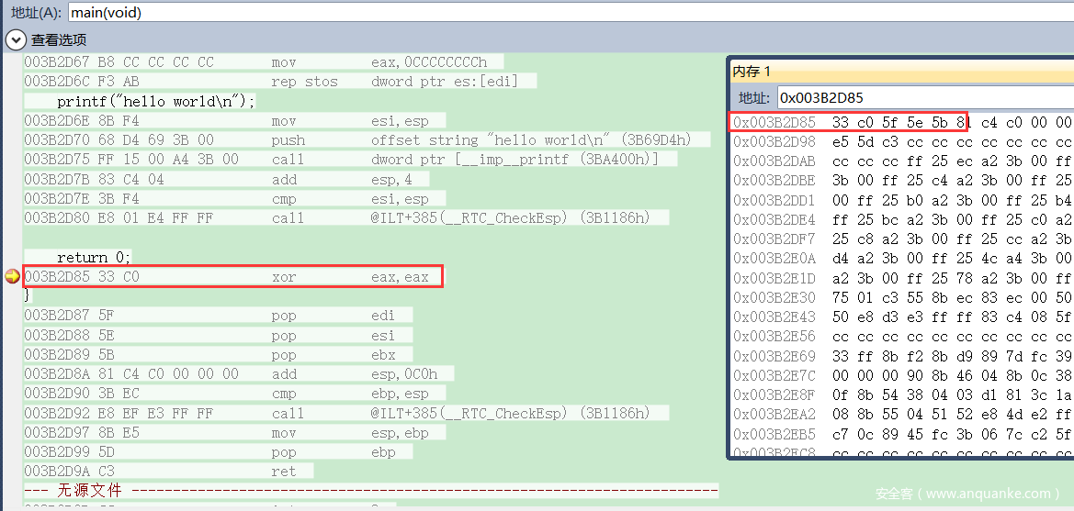This screenshot has height=511, width=1074.
Task: Select memory row 0x003B2E43
Action: [900, 317]
